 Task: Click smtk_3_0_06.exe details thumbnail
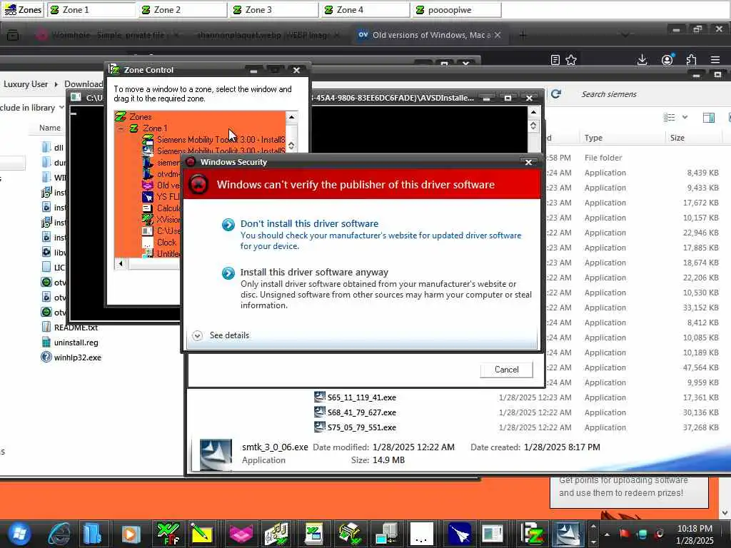[216, 455]
